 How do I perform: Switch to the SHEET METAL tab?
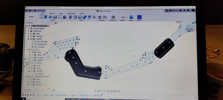click(x=71, y=14)
